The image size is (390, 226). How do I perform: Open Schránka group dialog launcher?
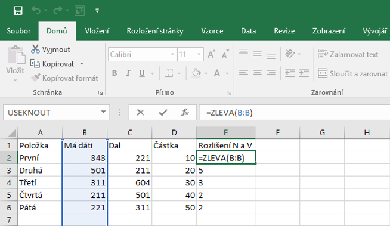point(100,93)
